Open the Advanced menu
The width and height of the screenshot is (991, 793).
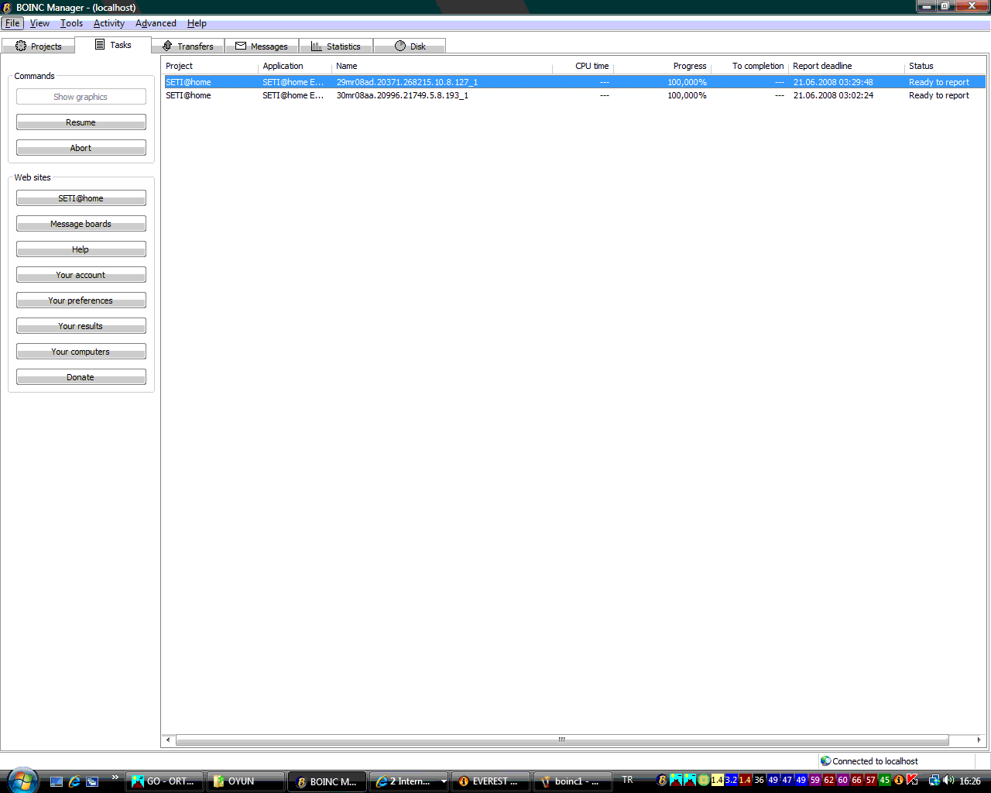click(x=156, y=23)
